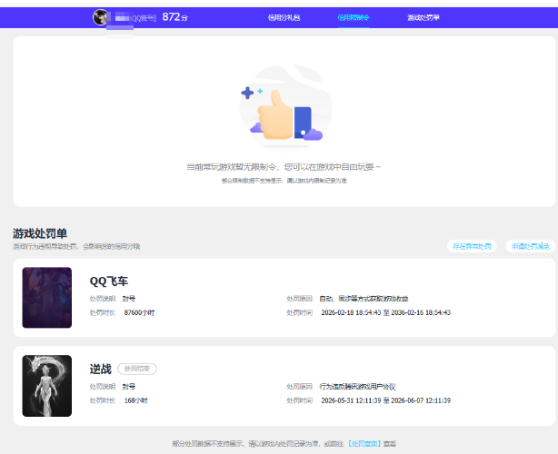Click the 游戏处罚单 section heading
This screenshot has width=558, height=454.
[x=40, y=233]
